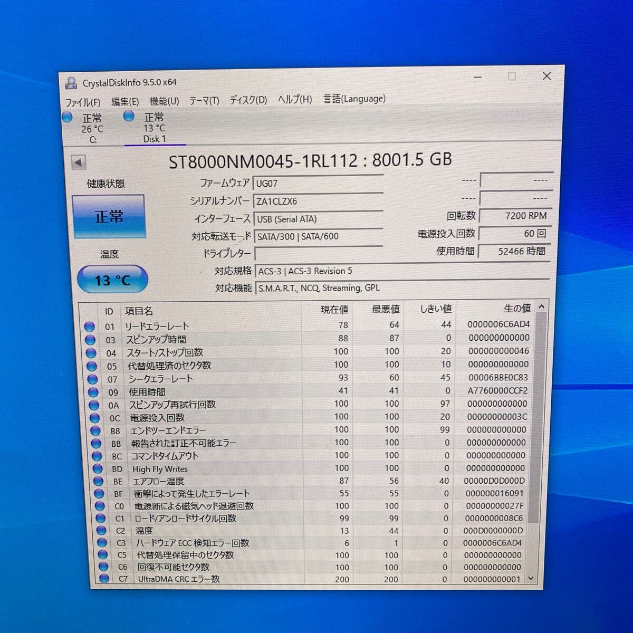Click the scroll up arrow of the SMART list
Image resolution: width=633 pixels, height=633 pixels.
point(541,307)
